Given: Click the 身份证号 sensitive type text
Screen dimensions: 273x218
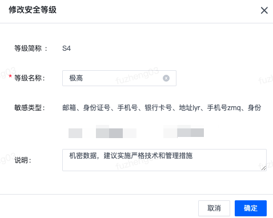Looking at the screenshot, I should (97, 108).
